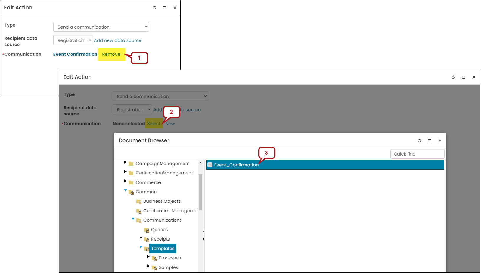Click the left arrow on the pane splitter
The height and width of the screenshot is (273, 481).
point(204,231)
